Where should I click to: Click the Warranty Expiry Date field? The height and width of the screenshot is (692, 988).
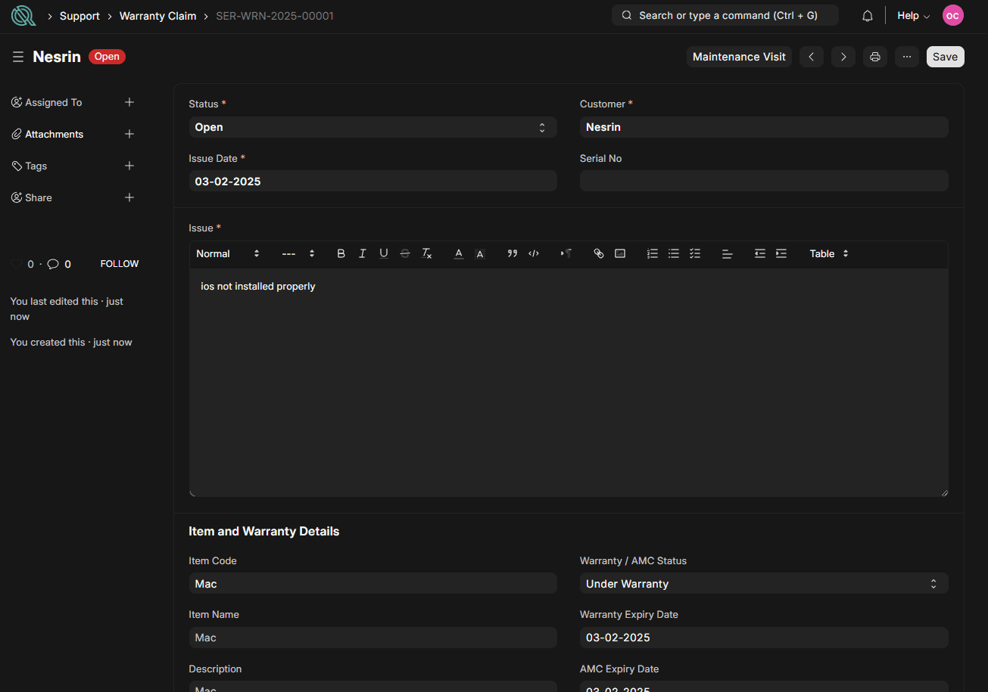point(764,638)
